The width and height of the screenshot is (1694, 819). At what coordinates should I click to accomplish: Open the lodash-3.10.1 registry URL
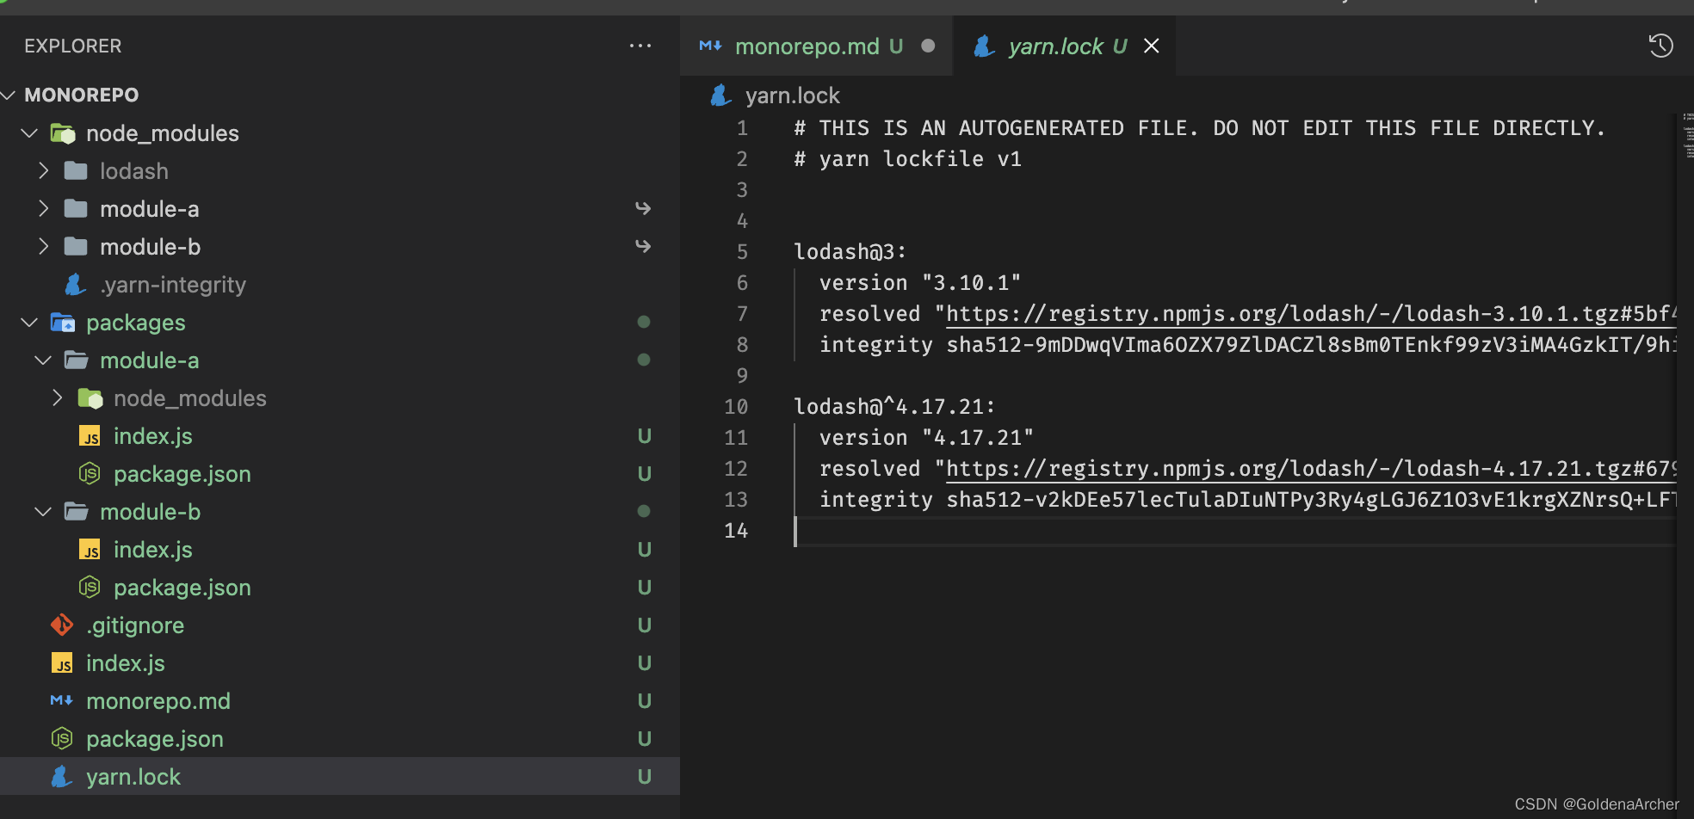(x=1310, y=314)
